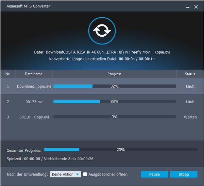Click the Konvertierte Länge der aktuellen Datei text

(x=102, y=59)
